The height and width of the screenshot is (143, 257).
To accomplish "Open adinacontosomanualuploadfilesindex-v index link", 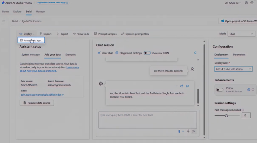I will (x=42, y=95).
